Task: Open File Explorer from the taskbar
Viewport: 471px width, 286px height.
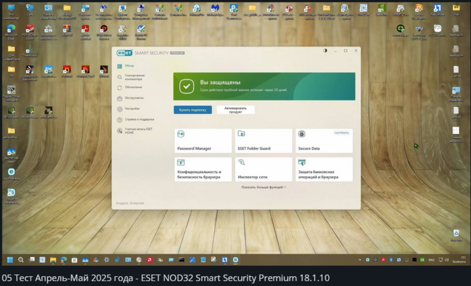Action: coord(53,260)
